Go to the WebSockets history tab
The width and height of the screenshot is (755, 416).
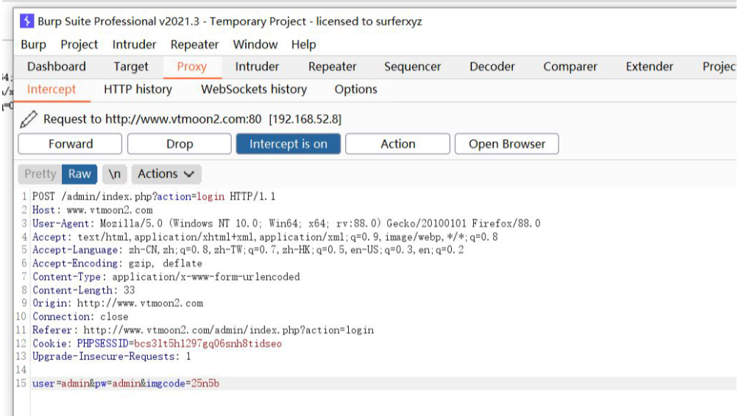click(254, 89)
